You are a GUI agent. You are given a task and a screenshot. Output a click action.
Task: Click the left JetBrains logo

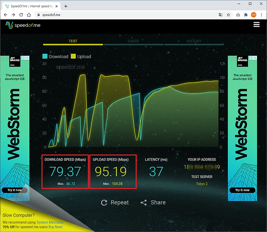point(15,61)
